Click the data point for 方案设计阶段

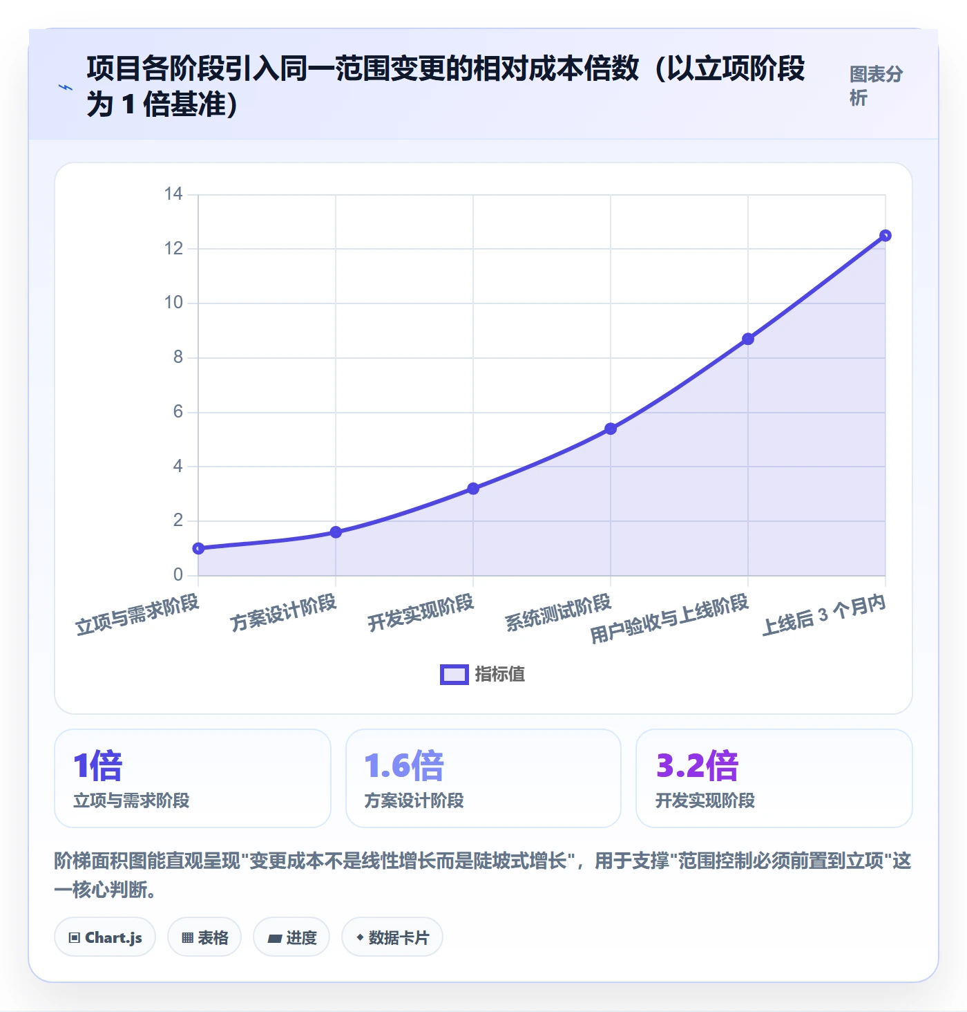336,532
